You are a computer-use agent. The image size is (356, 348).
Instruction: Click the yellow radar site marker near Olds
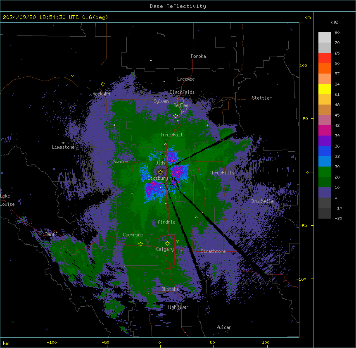(160, 172)
